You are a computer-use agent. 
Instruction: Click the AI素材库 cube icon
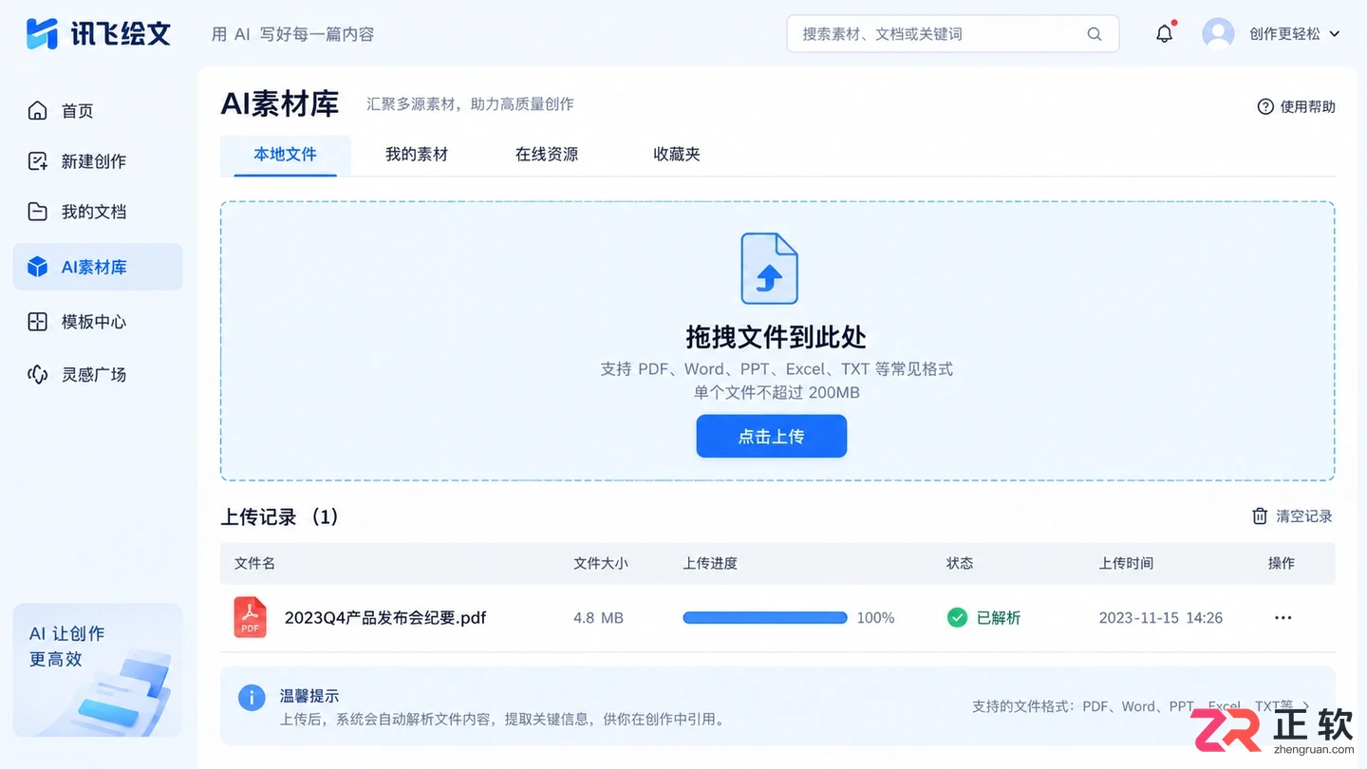pos(37,267)
